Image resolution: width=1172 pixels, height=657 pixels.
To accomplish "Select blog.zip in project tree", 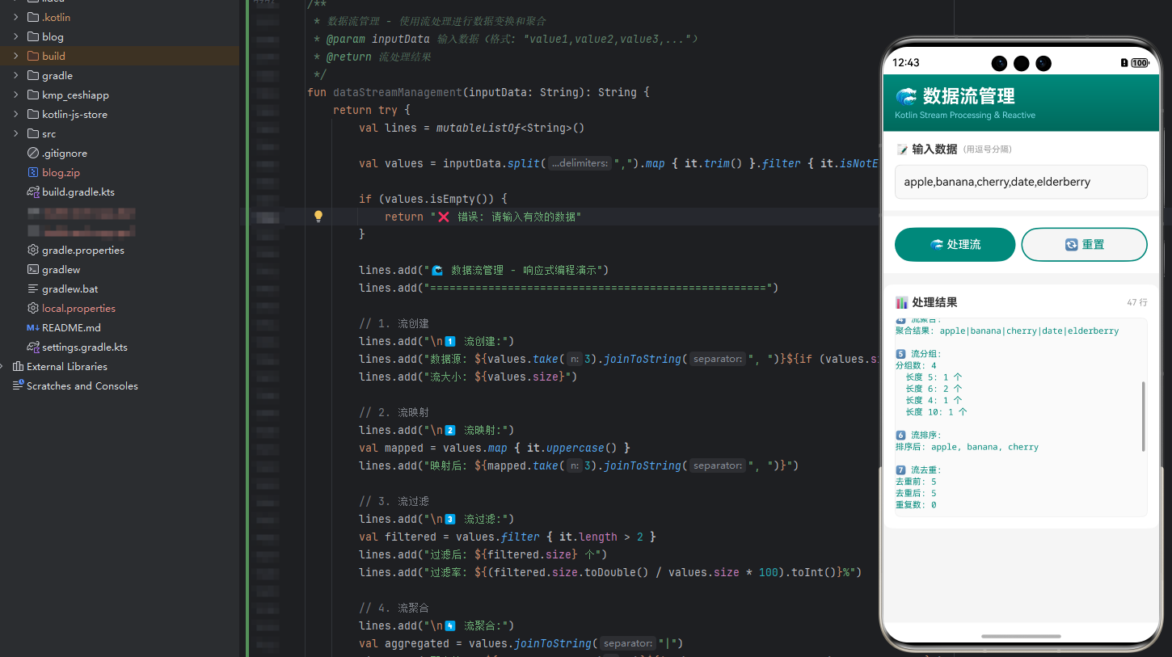I will pos(61,172).
